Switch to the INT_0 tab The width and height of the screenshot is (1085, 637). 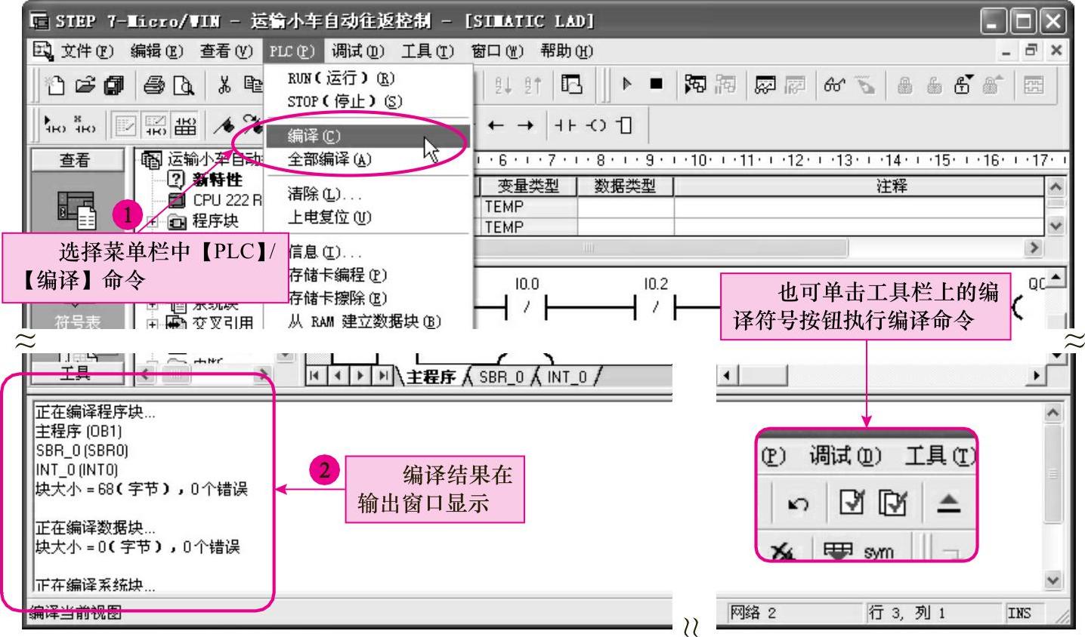pos(568,376)
